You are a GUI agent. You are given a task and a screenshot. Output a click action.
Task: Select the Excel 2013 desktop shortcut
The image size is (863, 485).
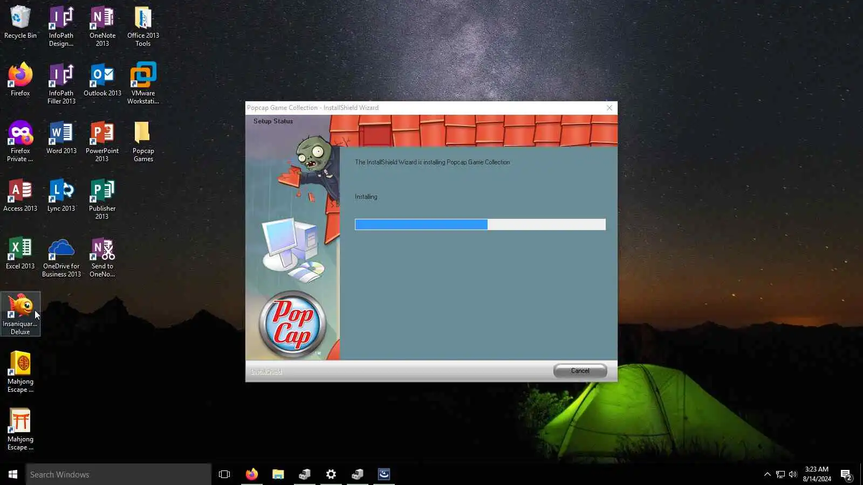click(x=20, y=253)
